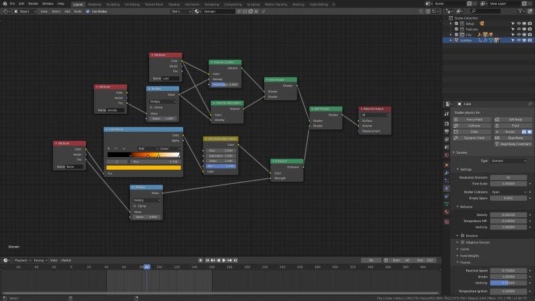This screenshot has width=535, height=301.
Task: Enable the Dissolve checkbox in smoke settings
Action: (463, 235)
